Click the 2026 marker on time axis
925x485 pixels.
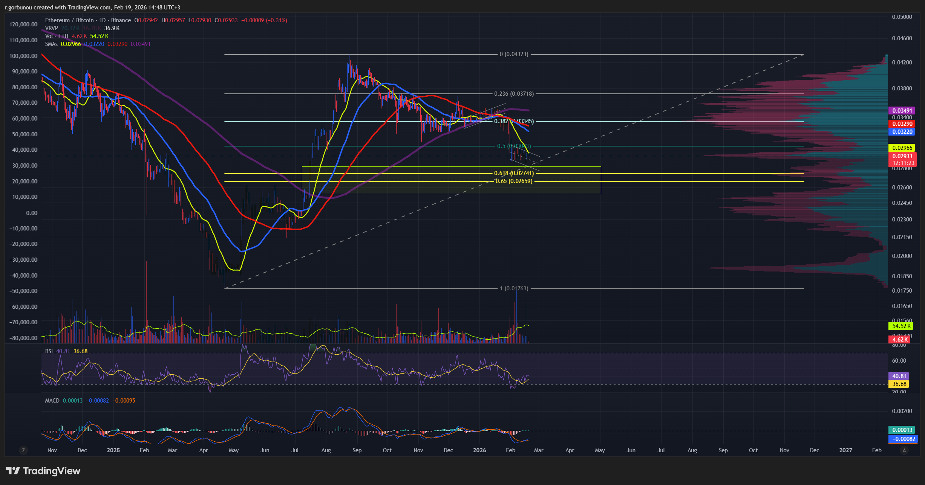click(x=479, y=450)
